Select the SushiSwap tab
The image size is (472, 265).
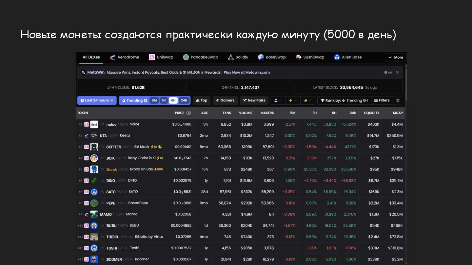[x=310, y=57]
